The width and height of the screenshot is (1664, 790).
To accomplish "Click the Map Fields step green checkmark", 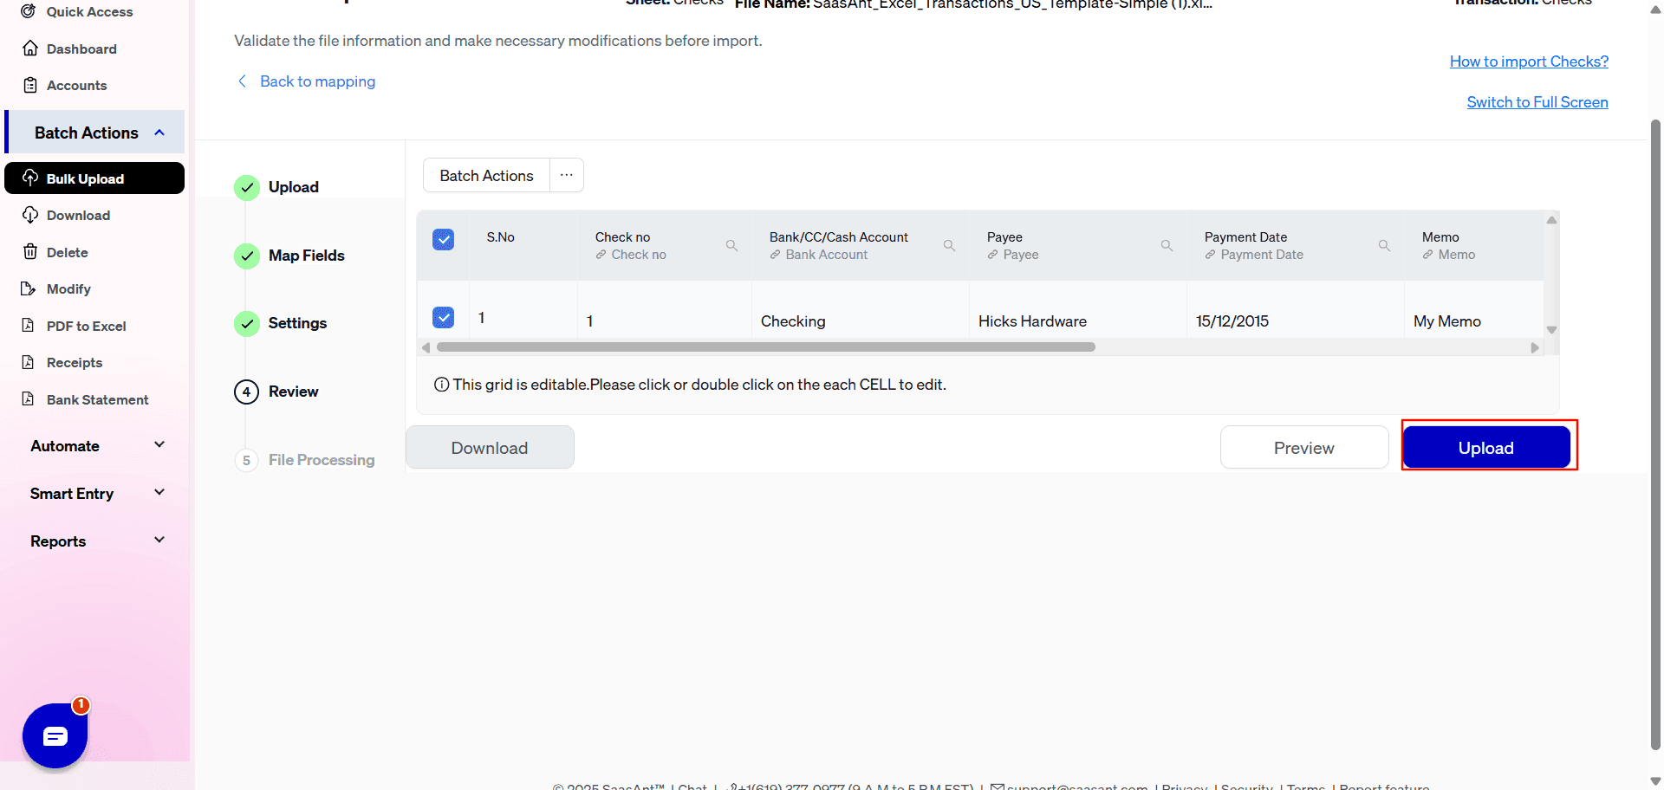I will [247, 256].
